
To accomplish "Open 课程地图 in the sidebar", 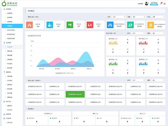I will 10,55.
